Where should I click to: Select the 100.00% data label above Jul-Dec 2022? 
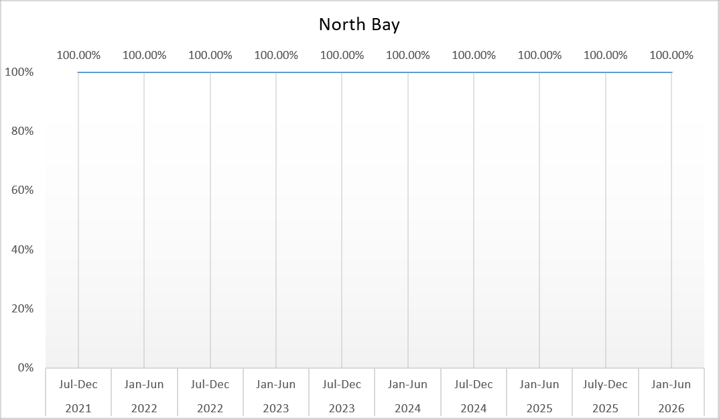click(x=210, y=56)
